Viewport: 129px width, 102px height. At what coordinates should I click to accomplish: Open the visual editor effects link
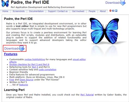pyautogui.click(x=79, y=59)
